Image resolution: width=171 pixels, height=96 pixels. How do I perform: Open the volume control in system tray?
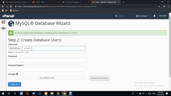pyautogui.click(x=143, y=94)
